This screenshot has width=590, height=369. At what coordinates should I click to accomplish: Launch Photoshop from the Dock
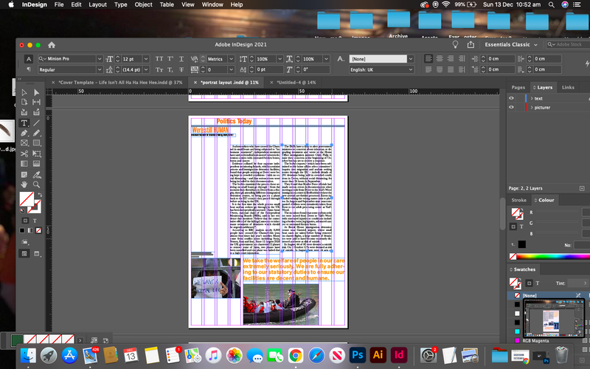357,355
